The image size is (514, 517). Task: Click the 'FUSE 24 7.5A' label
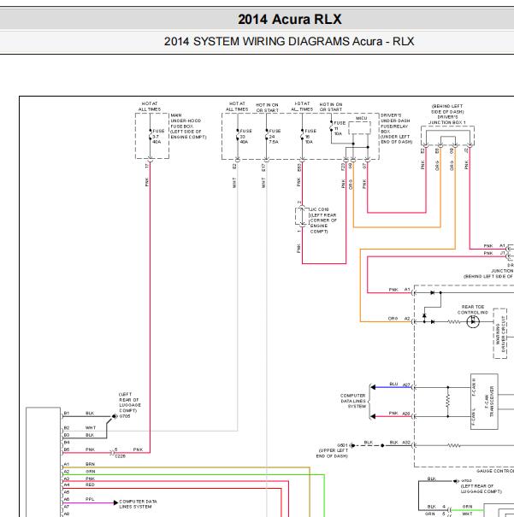point(275,136)
